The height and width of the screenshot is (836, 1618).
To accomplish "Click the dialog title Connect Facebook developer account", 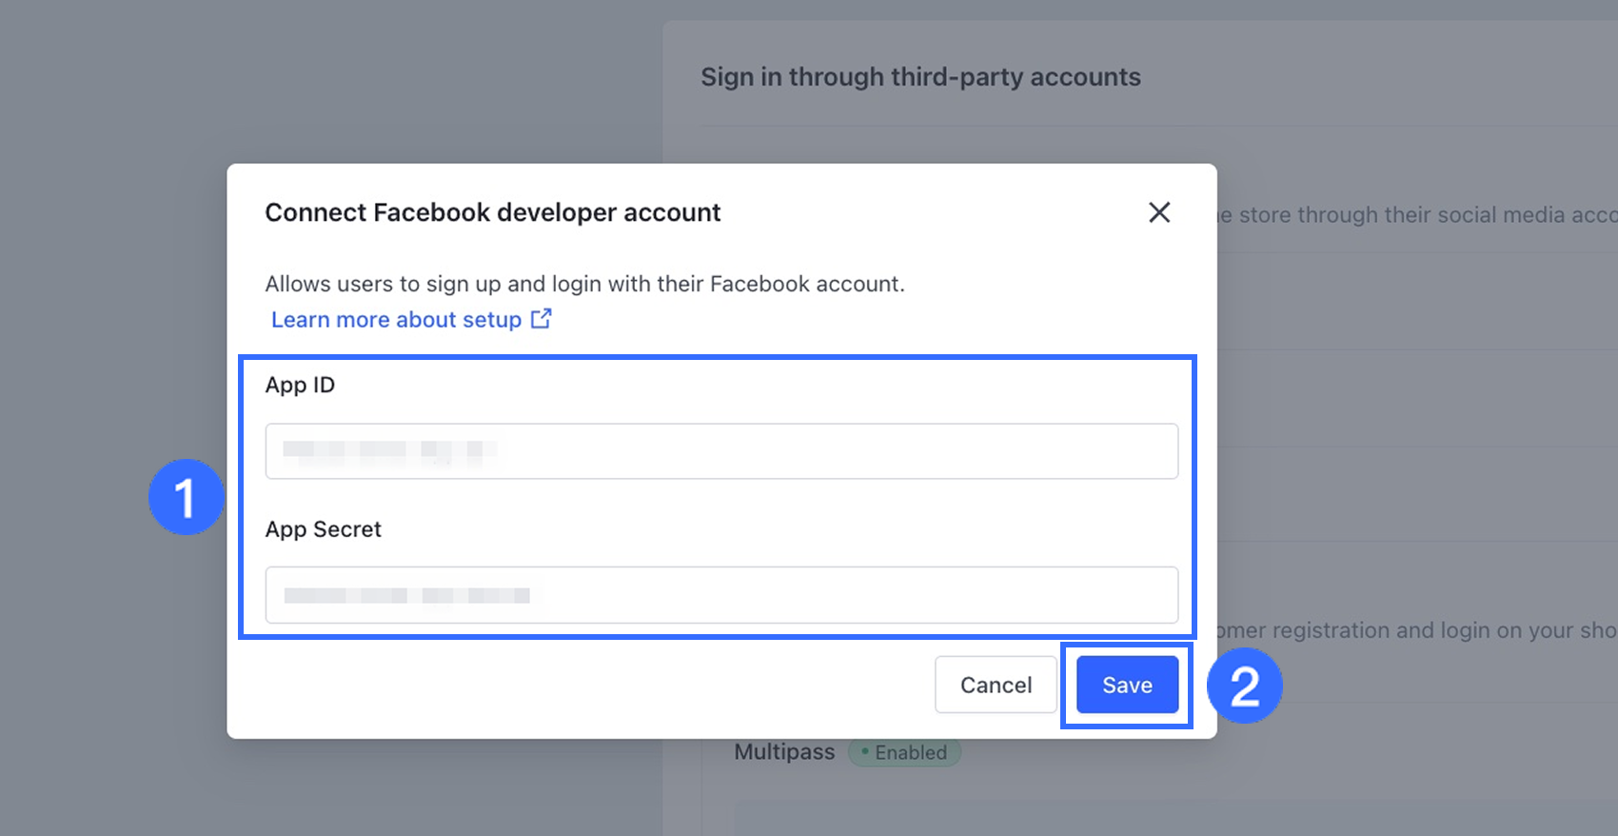I will pyautogui.click(x=492, y=212).
